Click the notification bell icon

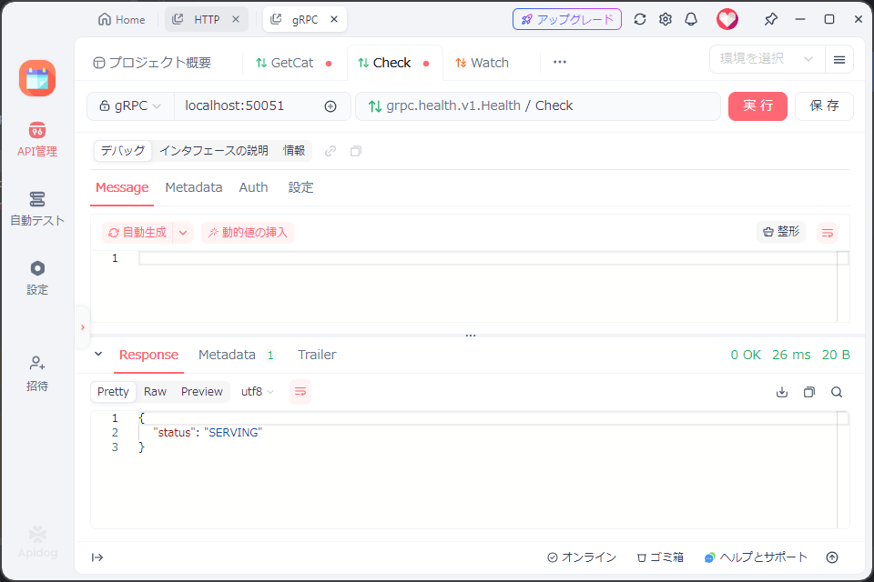point(691,19)
